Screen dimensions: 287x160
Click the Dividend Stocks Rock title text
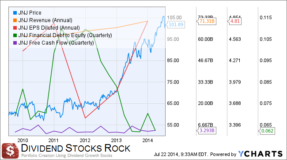pos(76,148)
